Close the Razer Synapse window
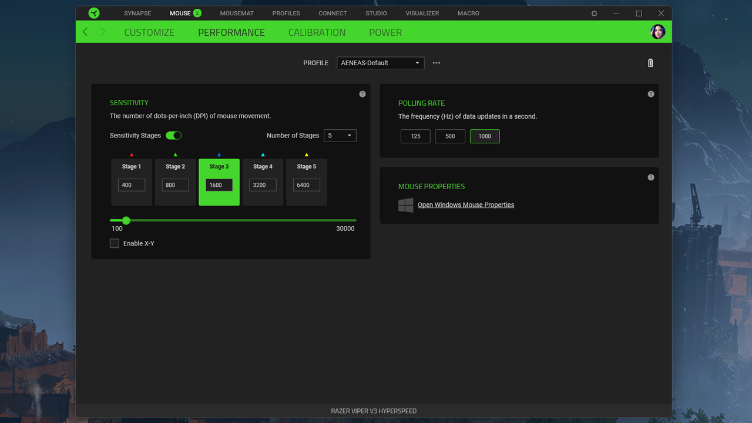This screenshot has width=752, height=423. (661, 13)
